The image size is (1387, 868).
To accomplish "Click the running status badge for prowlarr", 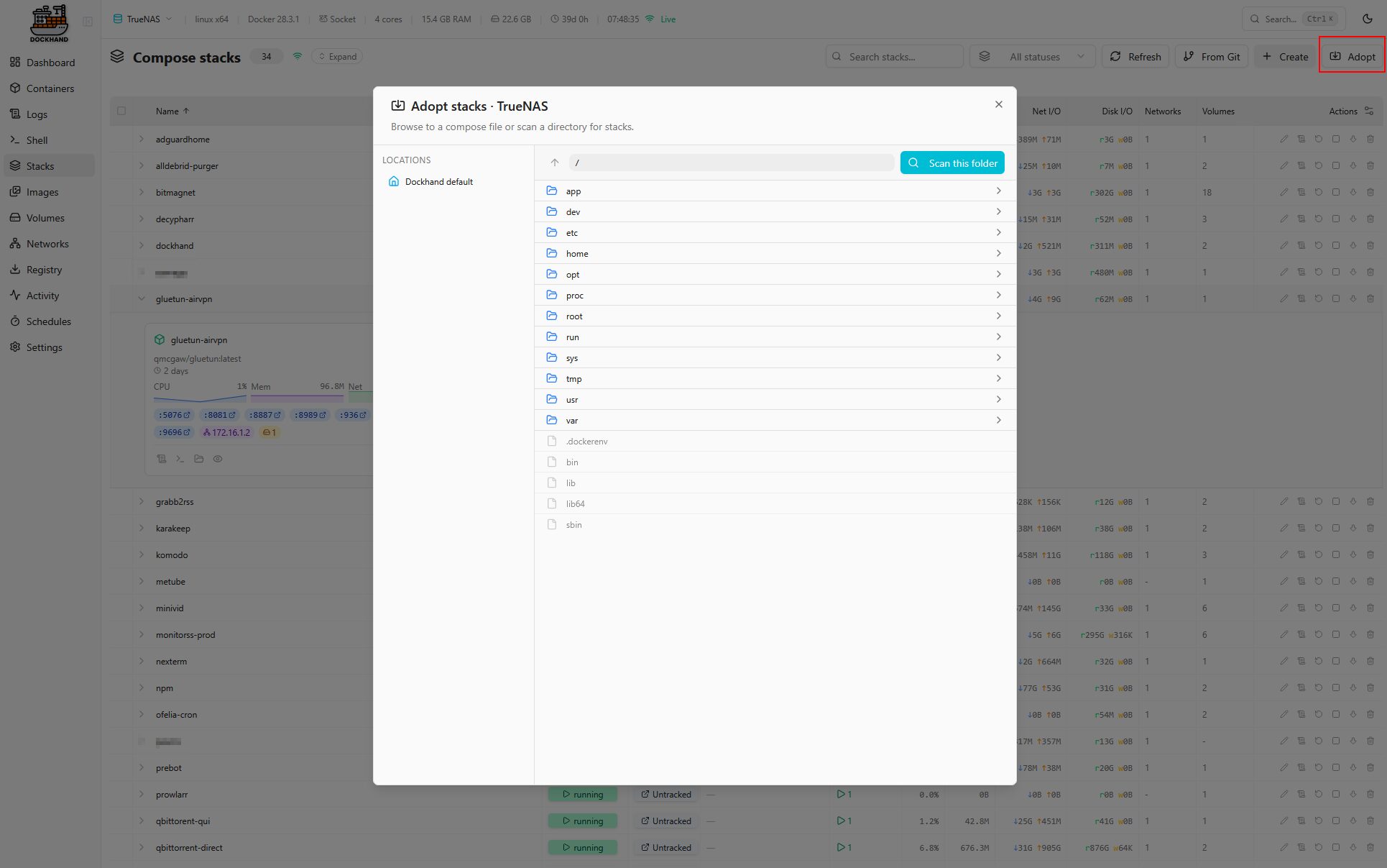I will 583,794.
